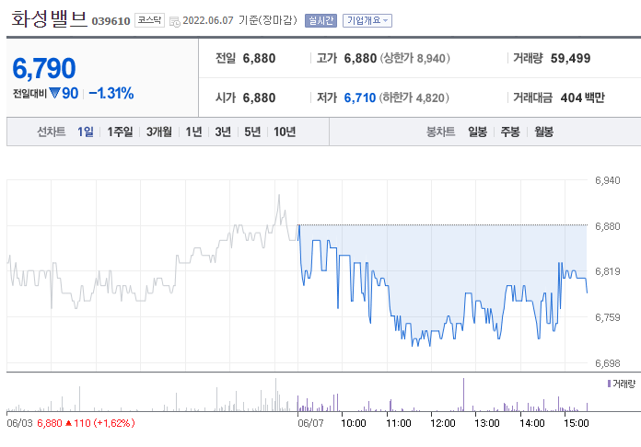Click the 시가 value 6,880
The image size is (641, 447).
(259, 98)
